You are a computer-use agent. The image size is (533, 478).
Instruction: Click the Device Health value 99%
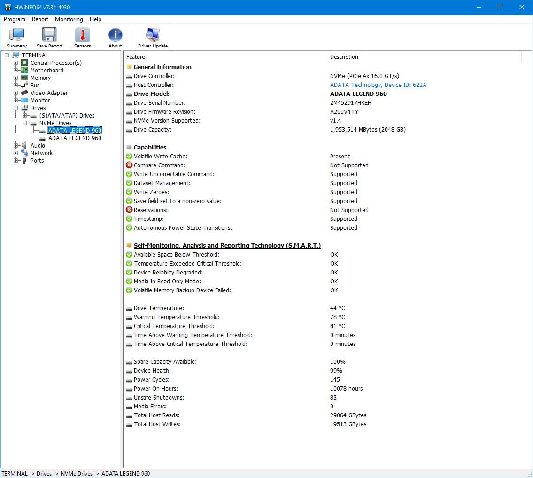[x=336, y=371]
